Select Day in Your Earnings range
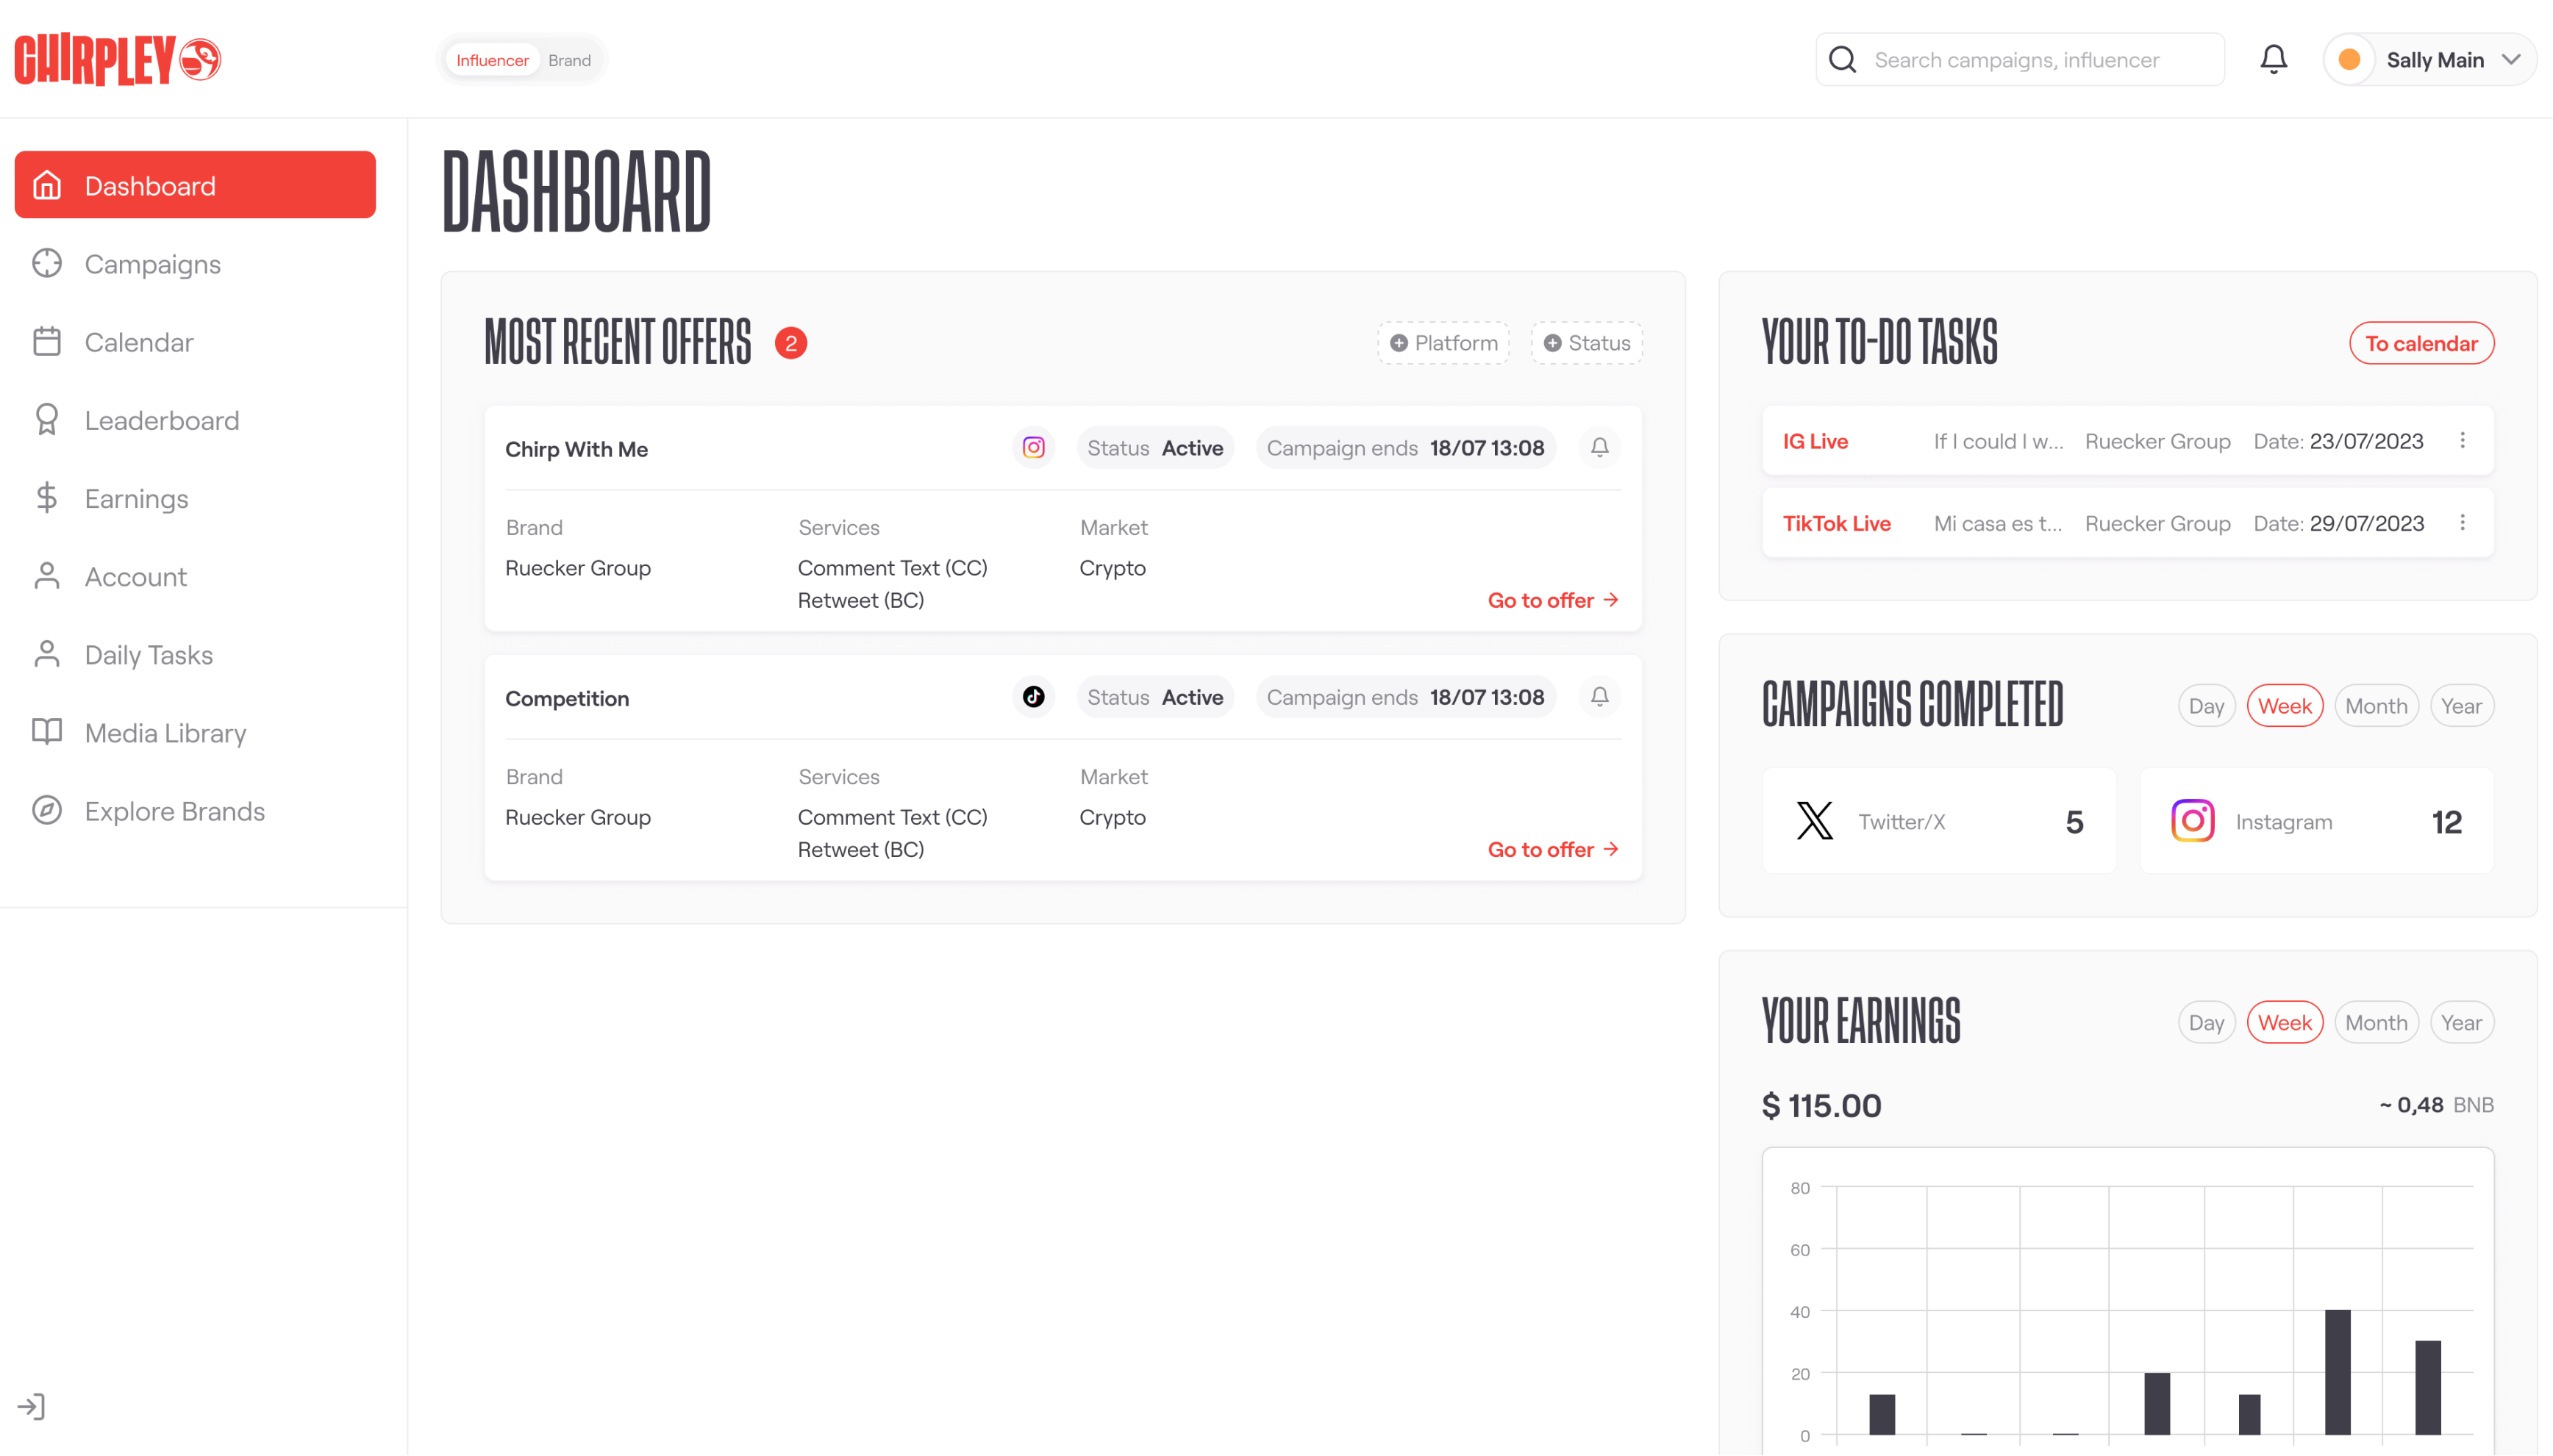This screenshot has width=2553, height=1456. 2206,1022
